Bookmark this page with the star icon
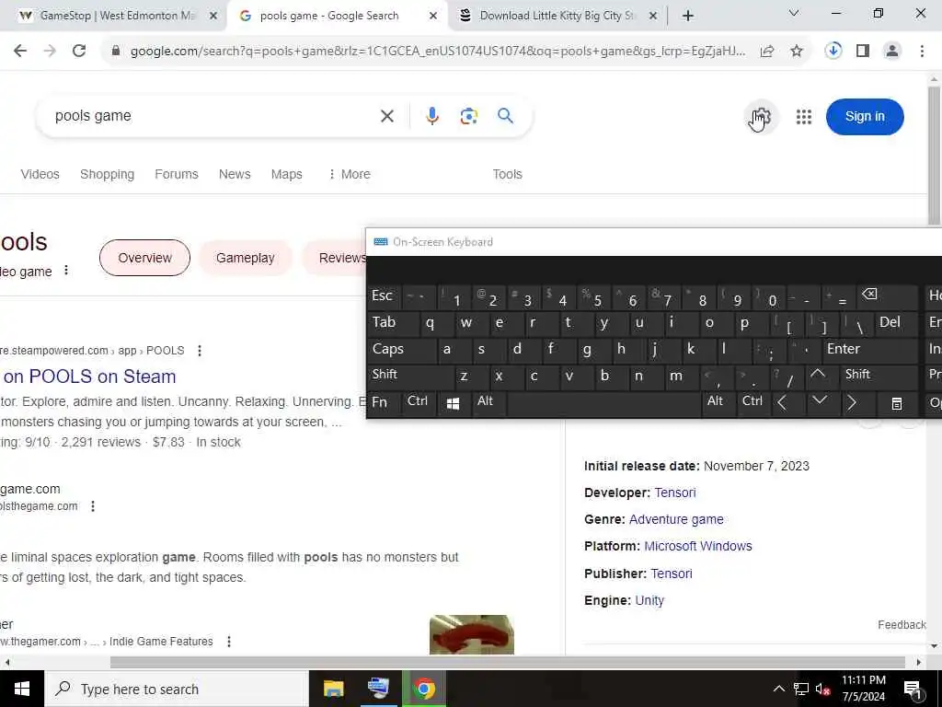Image resolution: width=942 pixels, height=707 pixels. pos(797,52)
